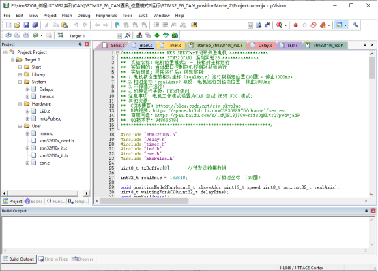Select mksPulse.c in project tree

pyautogui.click(x=50, y=118)
